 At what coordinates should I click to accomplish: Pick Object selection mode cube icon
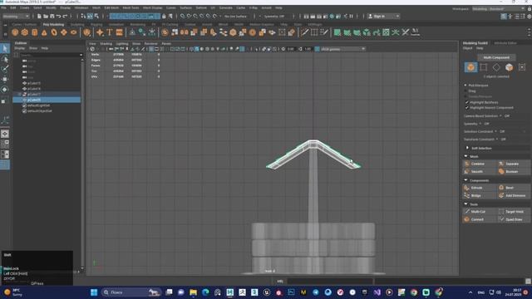[470, 67]
